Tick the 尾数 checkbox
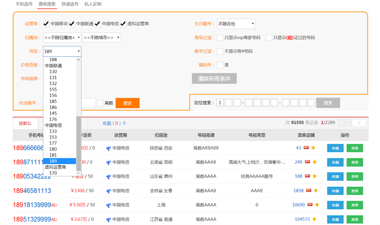The height and width of the screenshot is (225, 380). point(101,103)
